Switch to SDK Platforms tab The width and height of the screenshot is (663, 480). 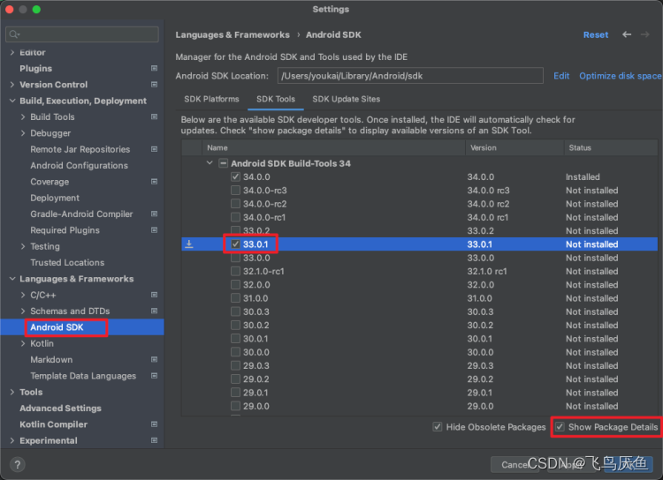click(211, 99)
